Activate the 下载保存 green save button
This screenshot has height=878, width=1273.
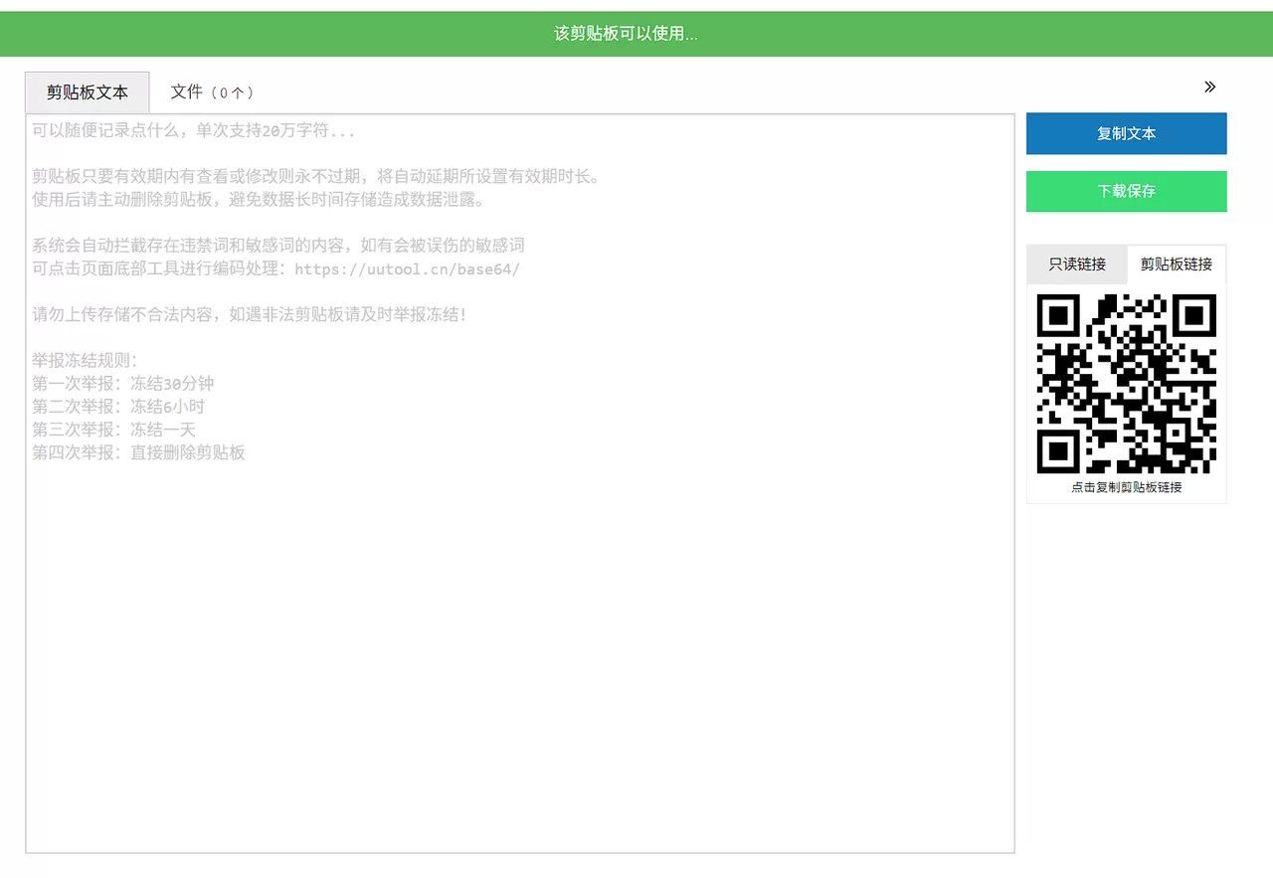pyautogui.click(x=1126, y=191)
